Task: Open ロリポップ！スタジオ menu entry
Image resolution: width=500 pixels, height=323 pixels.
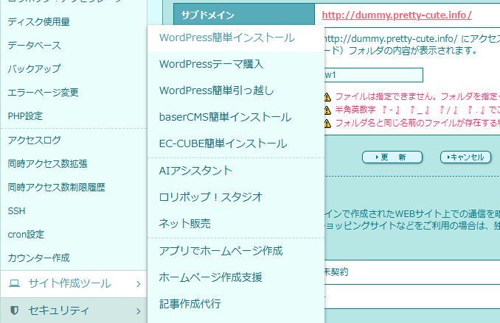Action: click(210, 196)
